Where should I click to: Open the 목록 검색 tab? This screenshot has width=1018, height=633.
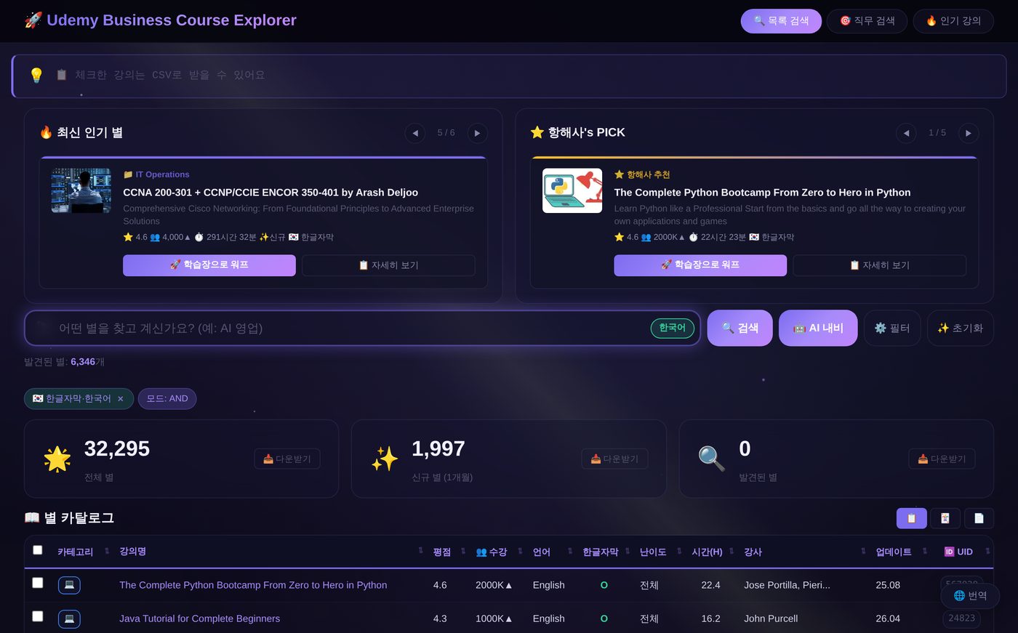(781, 21)
